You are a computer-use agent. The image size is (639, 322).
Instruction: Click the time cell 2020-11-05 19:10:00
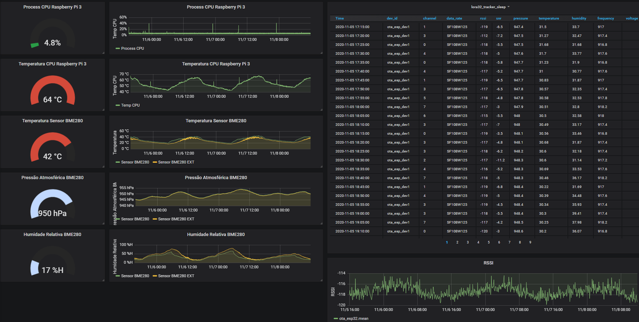(352, 231)
